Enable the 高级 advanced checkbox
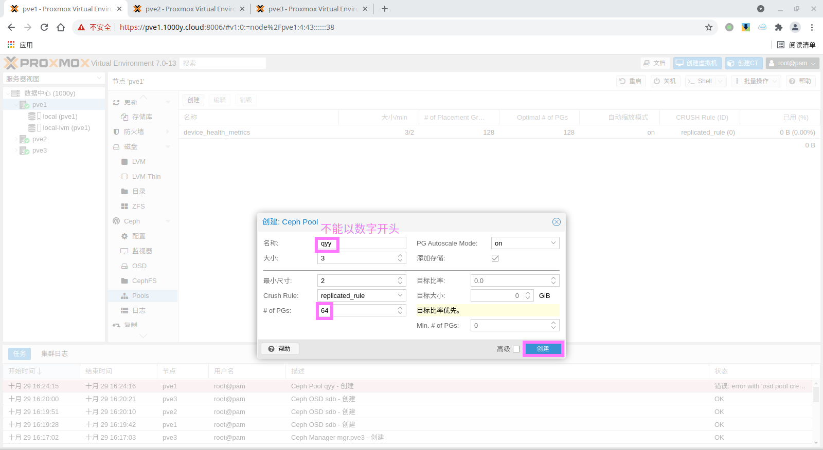The height and width of the screenshot is (450, 823). [516, 349]
